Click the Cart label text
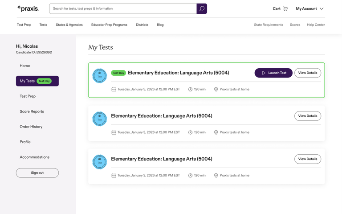The height and width of the screenshot is (214, 342). [277, 8]
